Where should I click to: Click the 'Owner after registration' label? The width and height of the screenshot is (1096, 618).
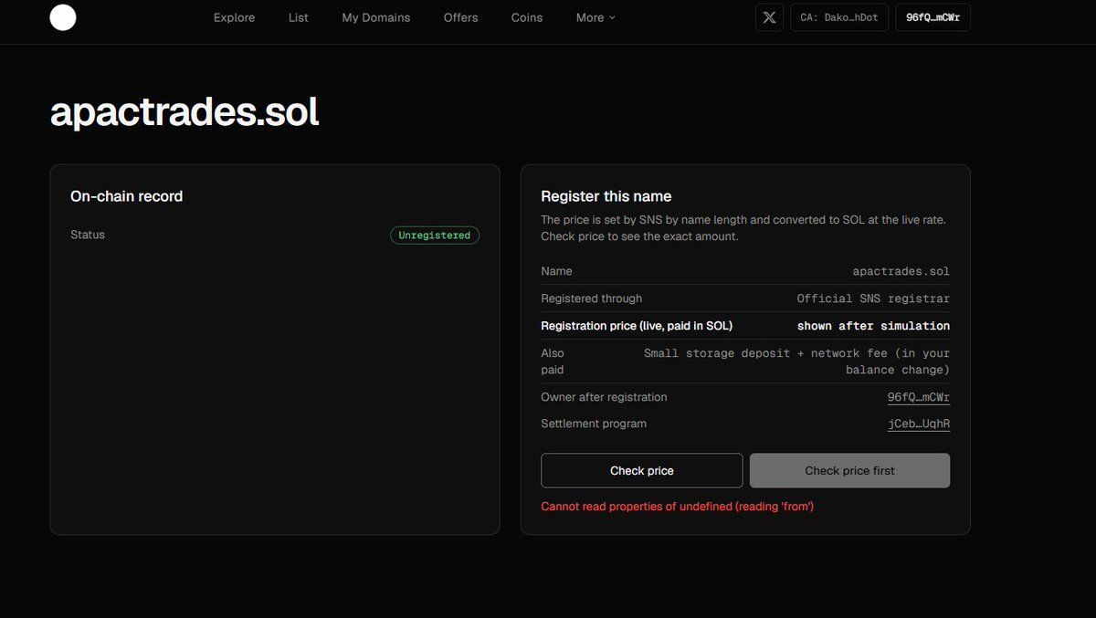(x=604, y=397)
